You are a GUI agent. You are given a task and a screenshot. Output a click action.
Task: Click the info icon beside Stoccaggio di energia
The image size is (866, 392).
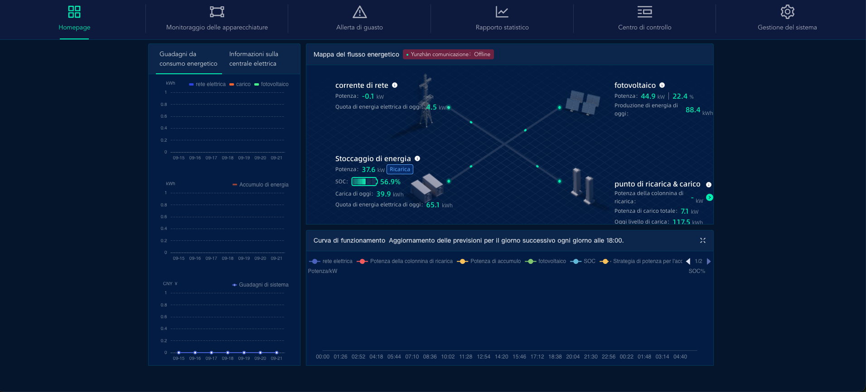click(417, 158)
